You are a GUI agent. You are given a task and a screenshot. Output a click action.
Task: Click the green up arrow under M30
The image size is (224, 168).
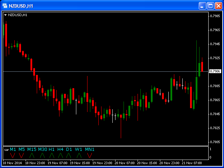43,155
